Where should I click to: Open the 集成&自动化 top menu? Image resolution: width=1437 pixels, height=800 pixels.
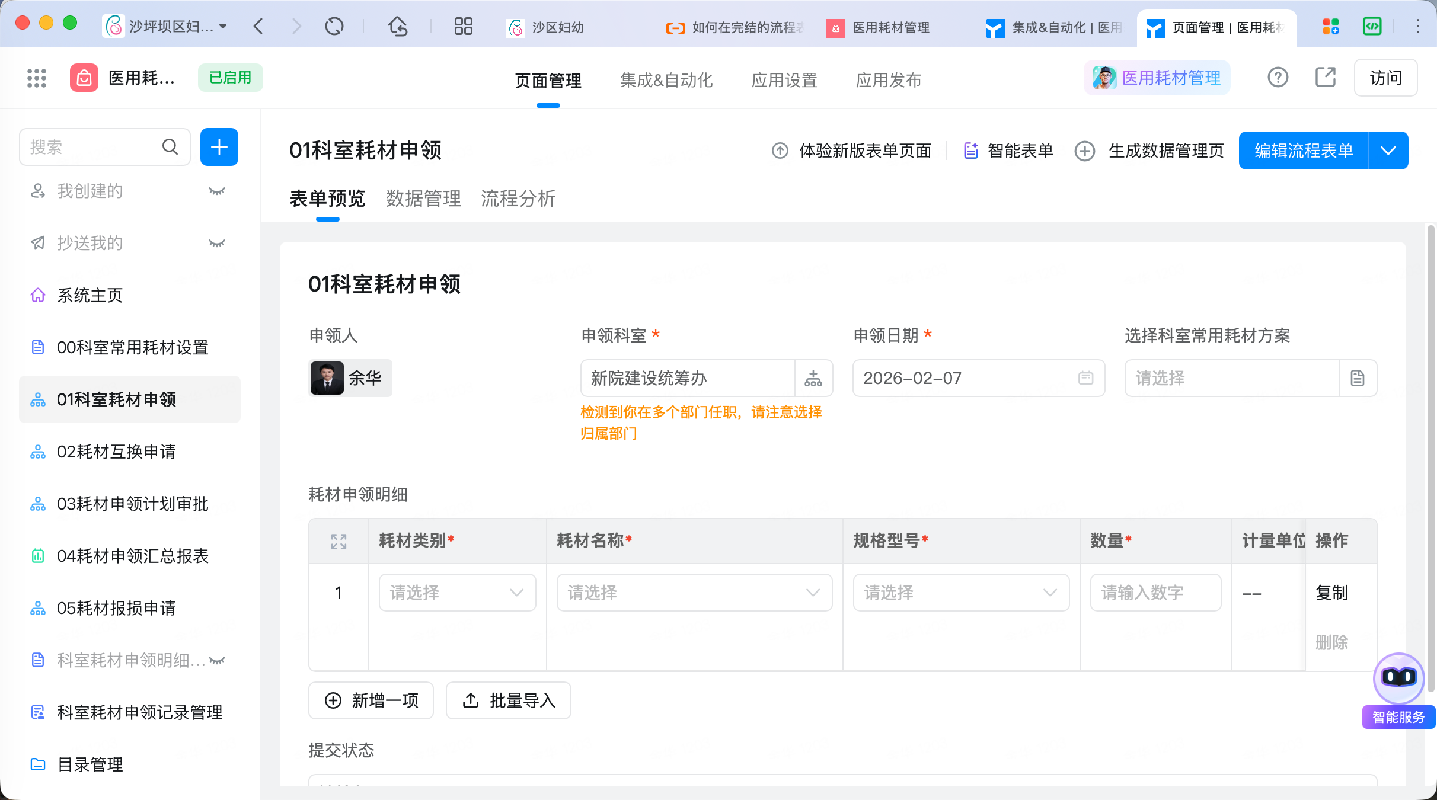pyautogui.click(x=666, y=80)
